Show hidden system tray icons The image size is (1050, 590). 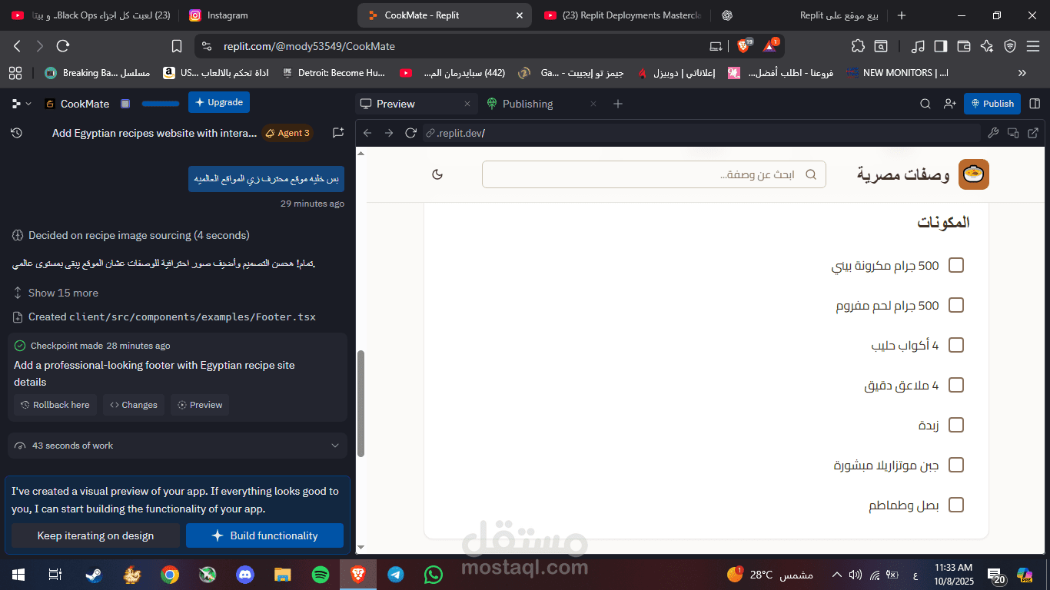pos(836,575)
